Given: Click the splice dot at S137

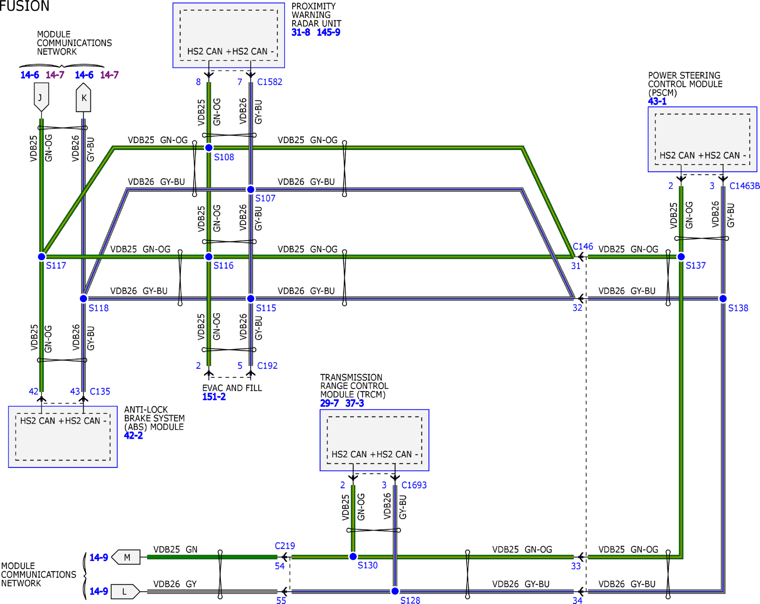Looking at the screenshot, I should (681, 257).
